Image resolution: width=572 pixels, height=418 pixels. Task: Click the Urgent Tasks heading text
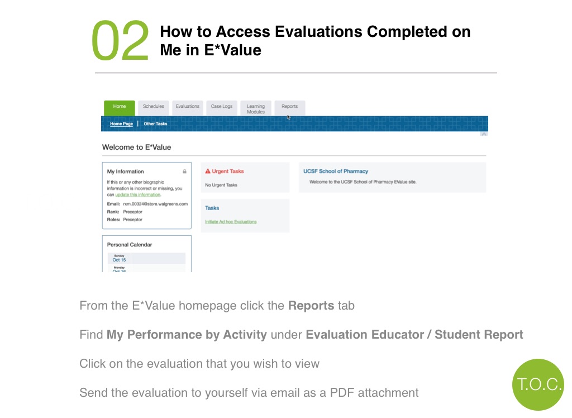(x=228, y=171)
